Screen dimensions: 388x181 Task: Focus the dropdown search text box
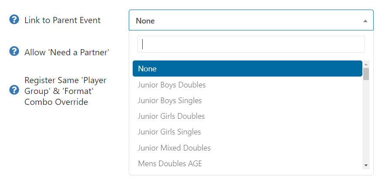[x=251, y=44]
